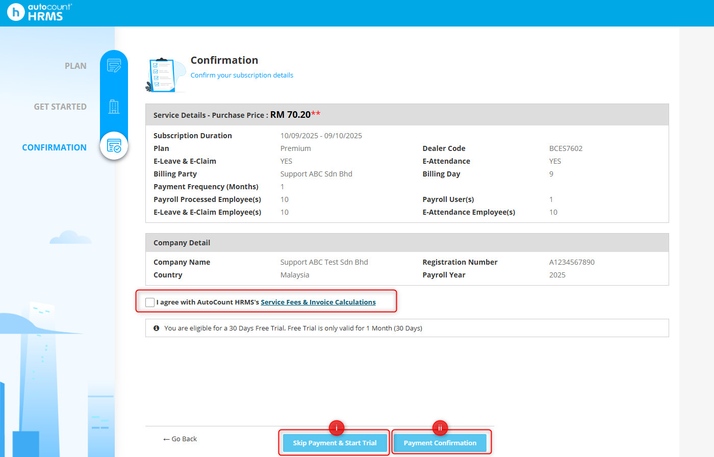This screenshot has height=457, width=714.
Task: Click subscription duration dates 10/09/2025 - 09/10/2025
Action: [x=321, y=136]
